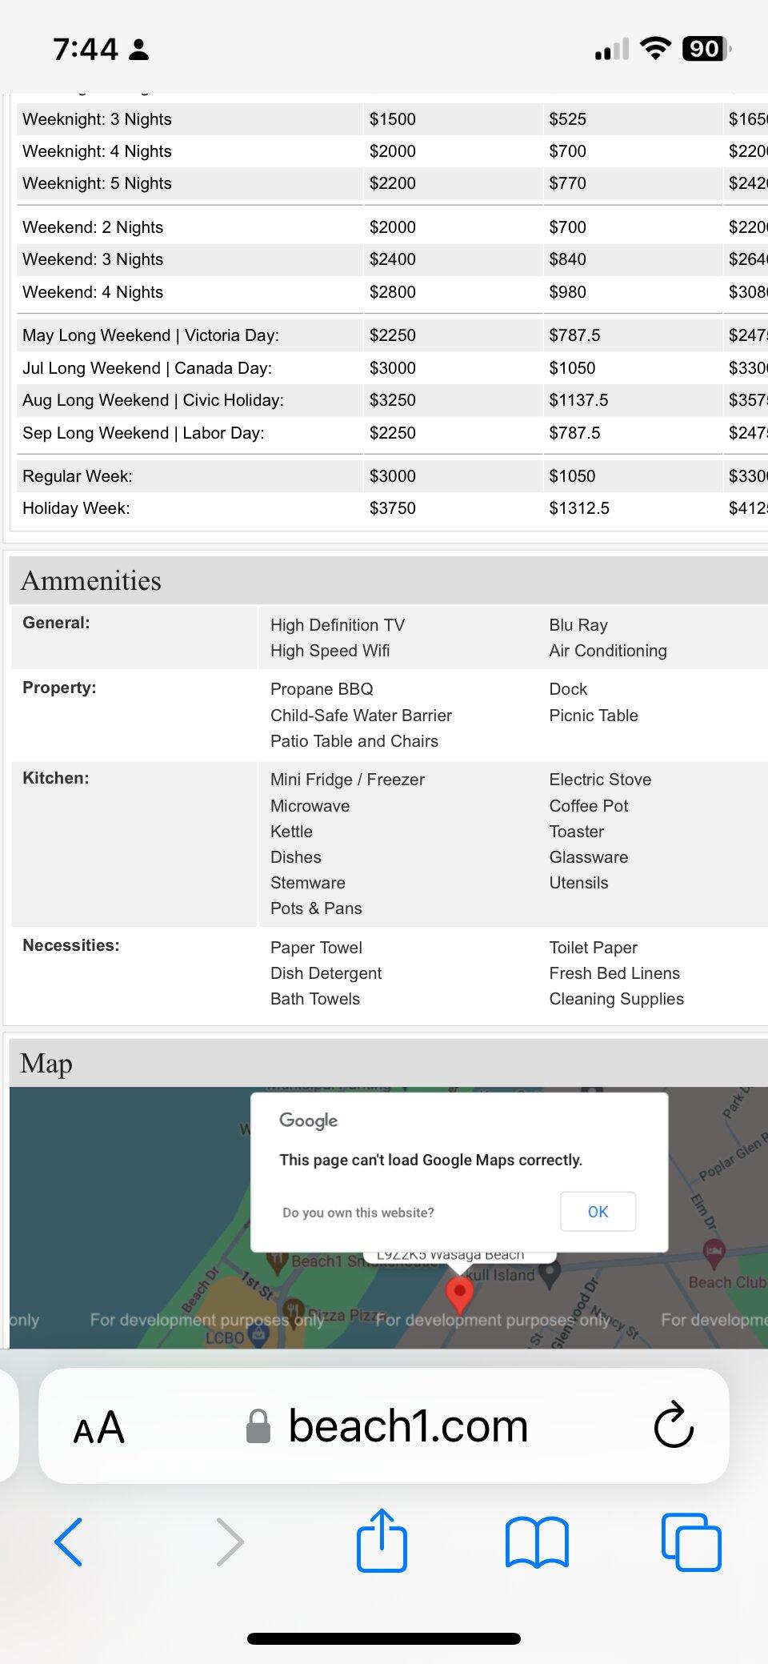Reload the beach1.com page
The image size is (768, 1664).
coord(674,1425)
